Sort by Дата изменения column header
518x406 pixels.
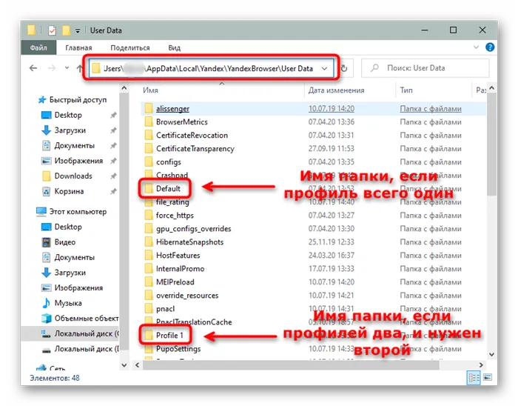336,90
